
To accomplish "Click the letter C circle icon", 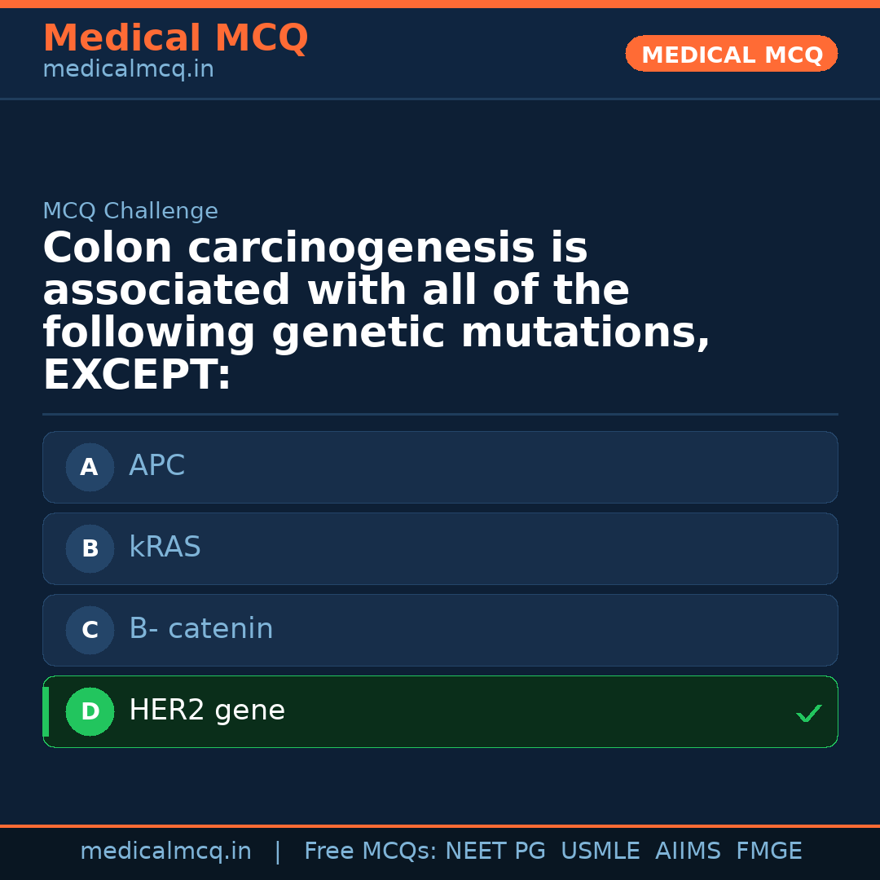I will tap(90, 631).
